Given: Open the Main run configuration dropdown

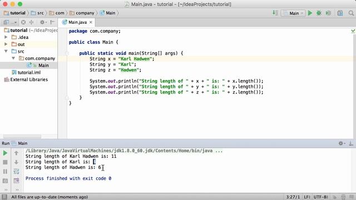Looking at the screenshot, I should [x=293, y=13].
